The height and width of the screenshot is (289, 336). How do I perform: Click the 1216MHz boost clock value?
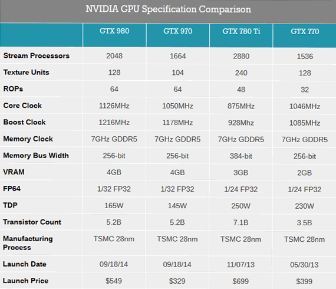(114, 123)
